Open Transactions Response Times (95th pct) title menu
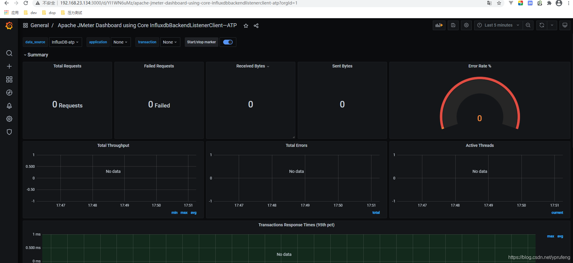 297,225
